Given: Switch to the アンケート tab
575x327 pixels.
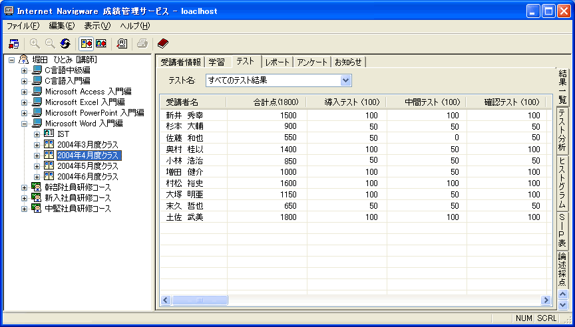Looking at the screenshot, I should pyautogui.click(x=312, y=62).
